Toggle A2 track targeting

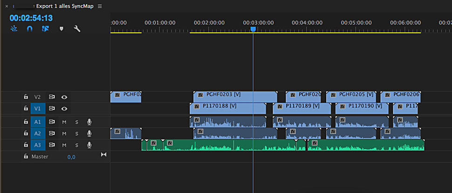coord(38,134)
